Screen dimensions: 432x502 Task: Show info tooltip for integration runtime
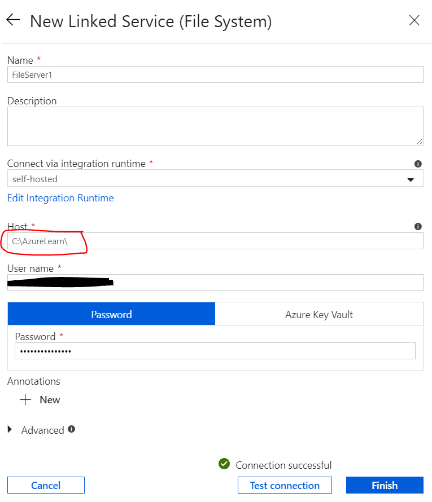coord(418,164)
